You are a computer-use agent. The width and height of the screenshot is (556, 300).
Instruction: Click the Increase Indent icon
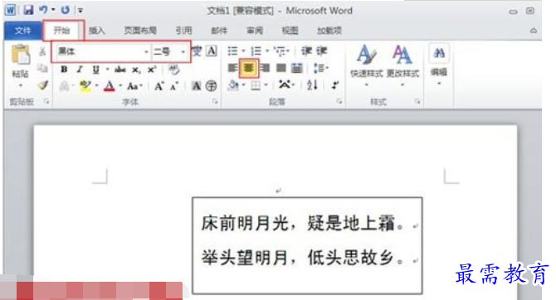point(321,51)
